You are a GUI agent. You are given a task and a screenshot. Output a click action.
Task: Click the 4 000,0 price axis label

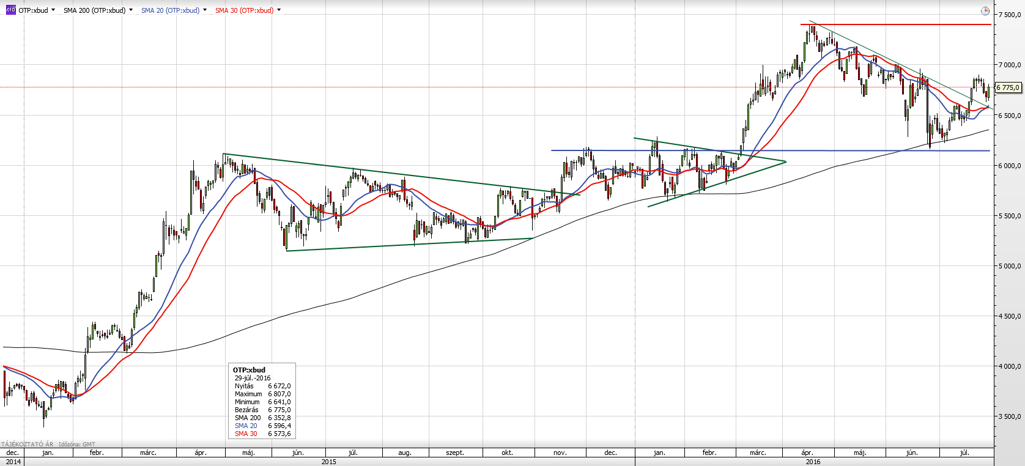(x=1010, y=366)
